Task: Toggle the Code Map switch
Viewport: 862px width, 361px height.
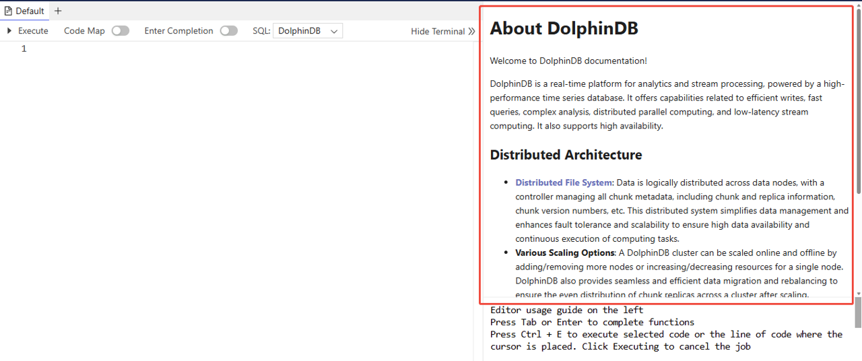Action: (x=120, y=31)
